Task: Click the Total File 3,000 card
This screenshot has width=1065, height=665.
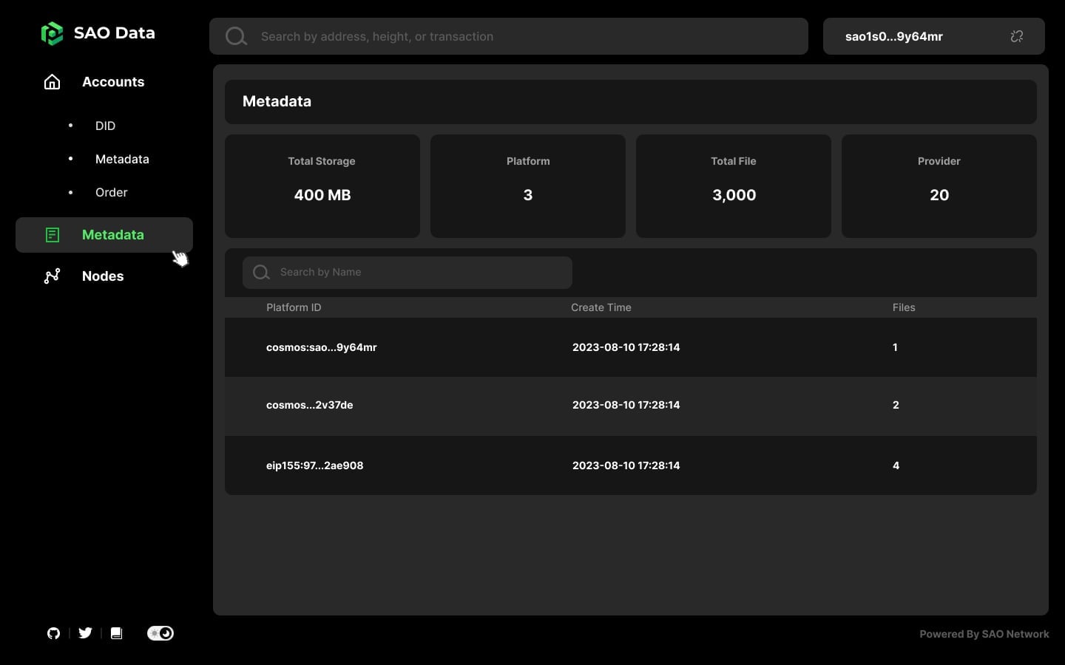Action: click(x=734, y=186)
